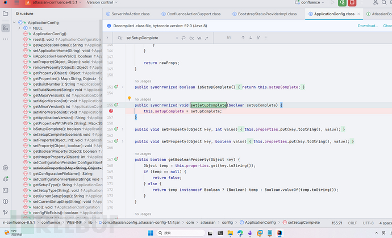Expand folded setProperty boolean method line 163
This screenshot has height=238, width=392.
pyautogui.click(x=123, y=141)
